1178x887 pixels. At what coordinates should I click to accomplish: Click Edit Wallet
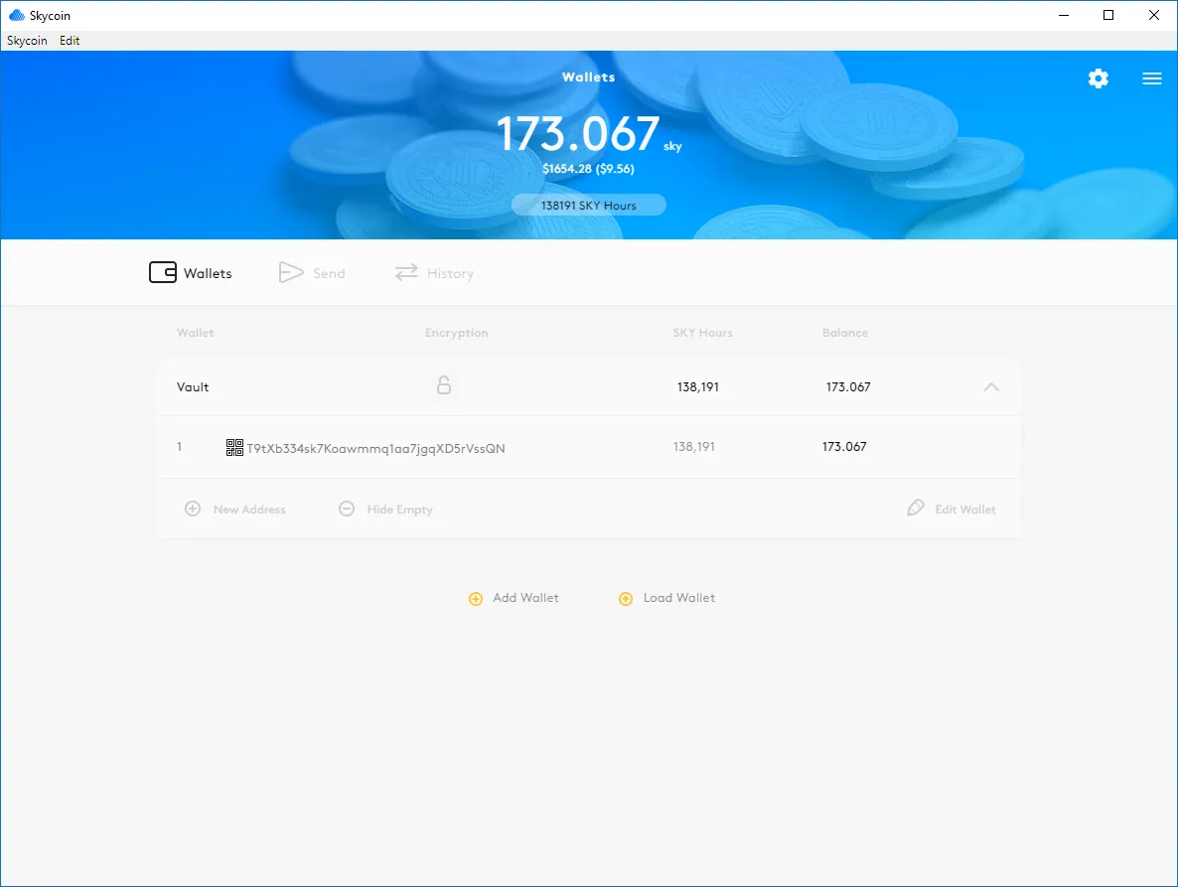(952, 509)
